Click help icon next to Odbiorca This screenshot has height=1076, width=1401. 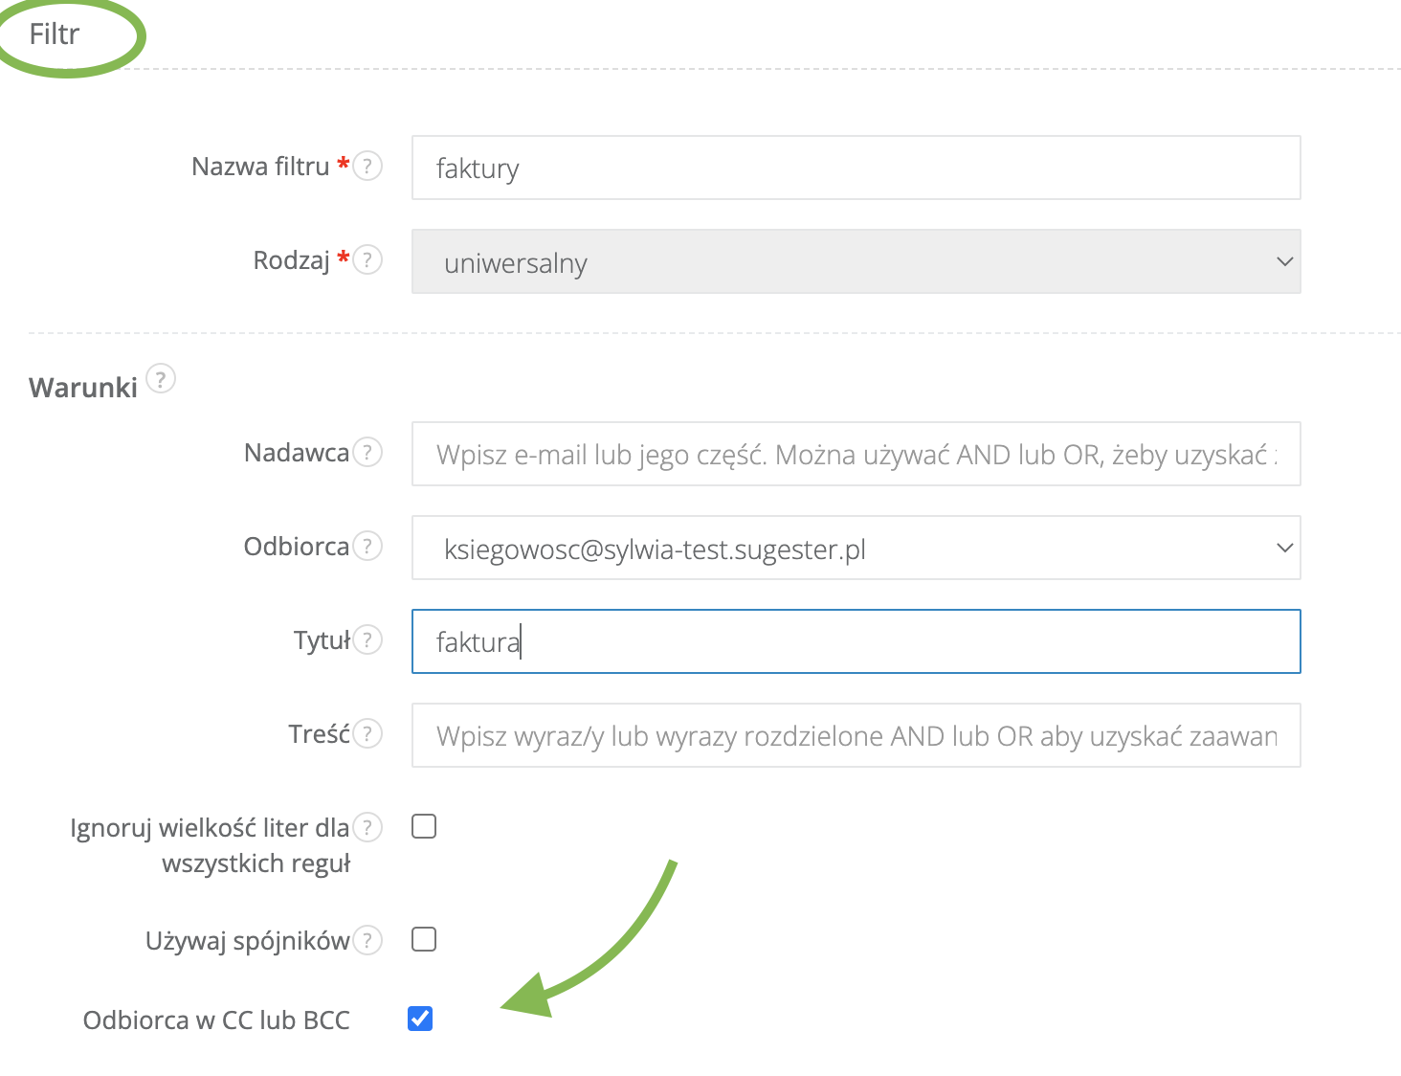tap(367, 546)
